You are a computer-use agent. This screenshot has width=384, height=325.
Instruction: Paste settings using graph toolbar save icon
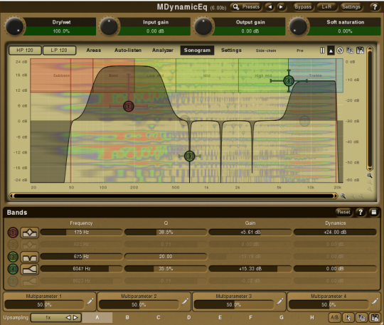(x=360, y=50)
